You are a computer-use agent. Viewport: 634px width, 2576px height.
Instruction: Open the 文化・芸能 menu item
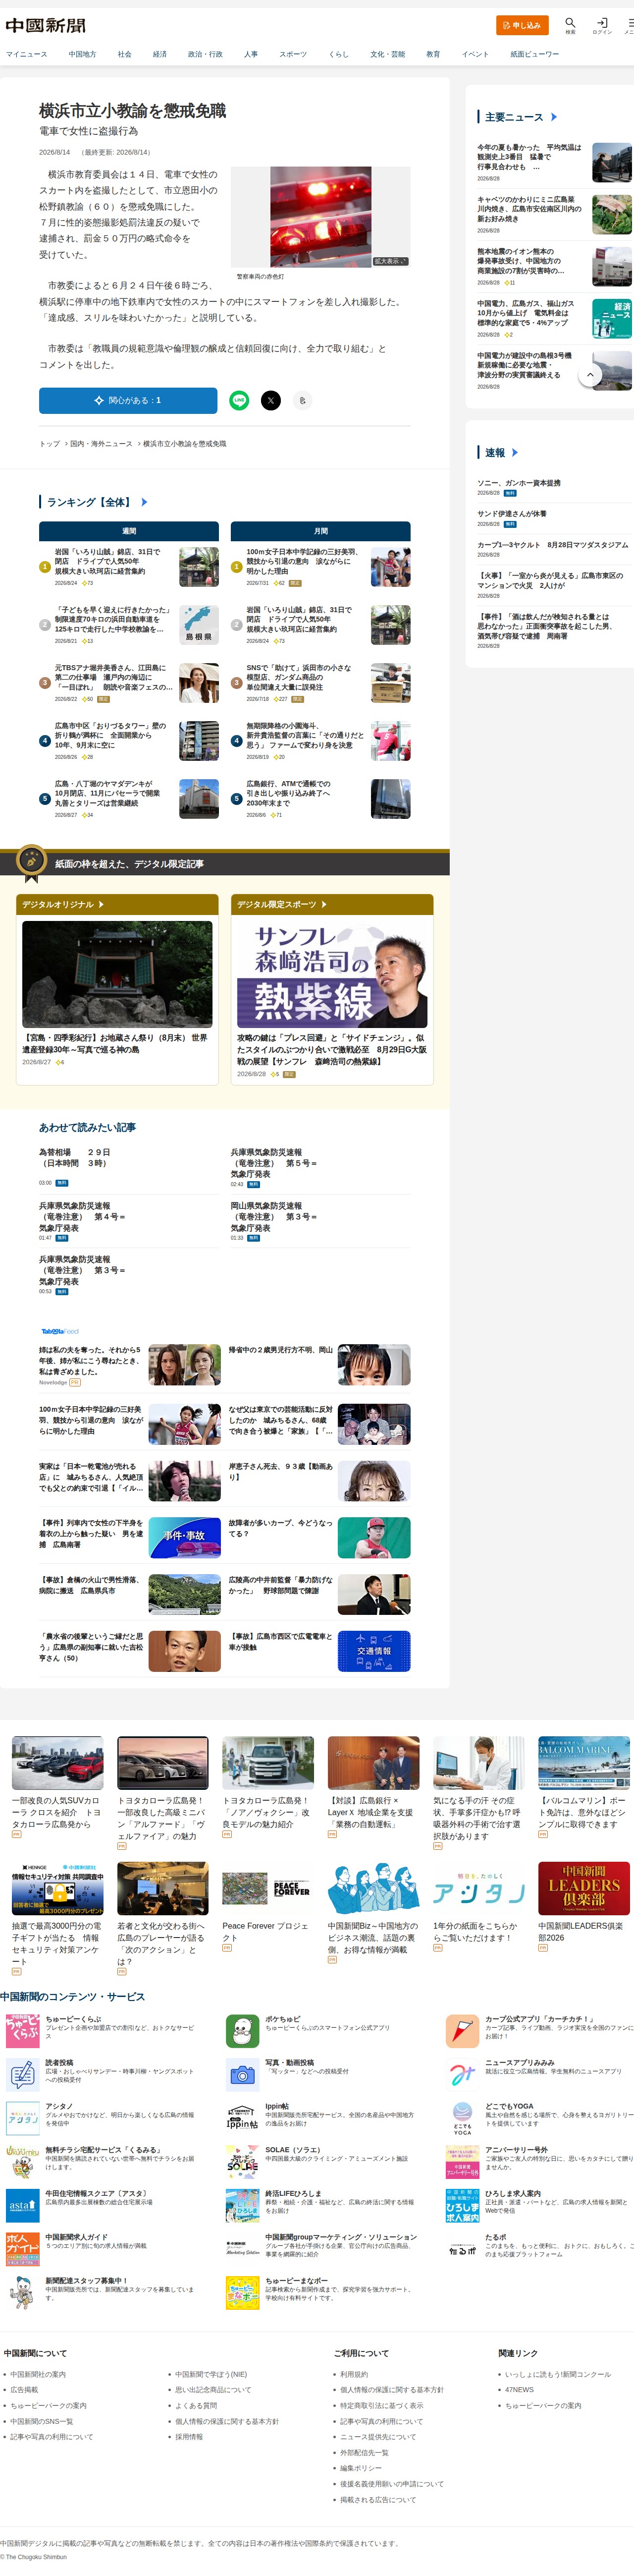point(388,54)
